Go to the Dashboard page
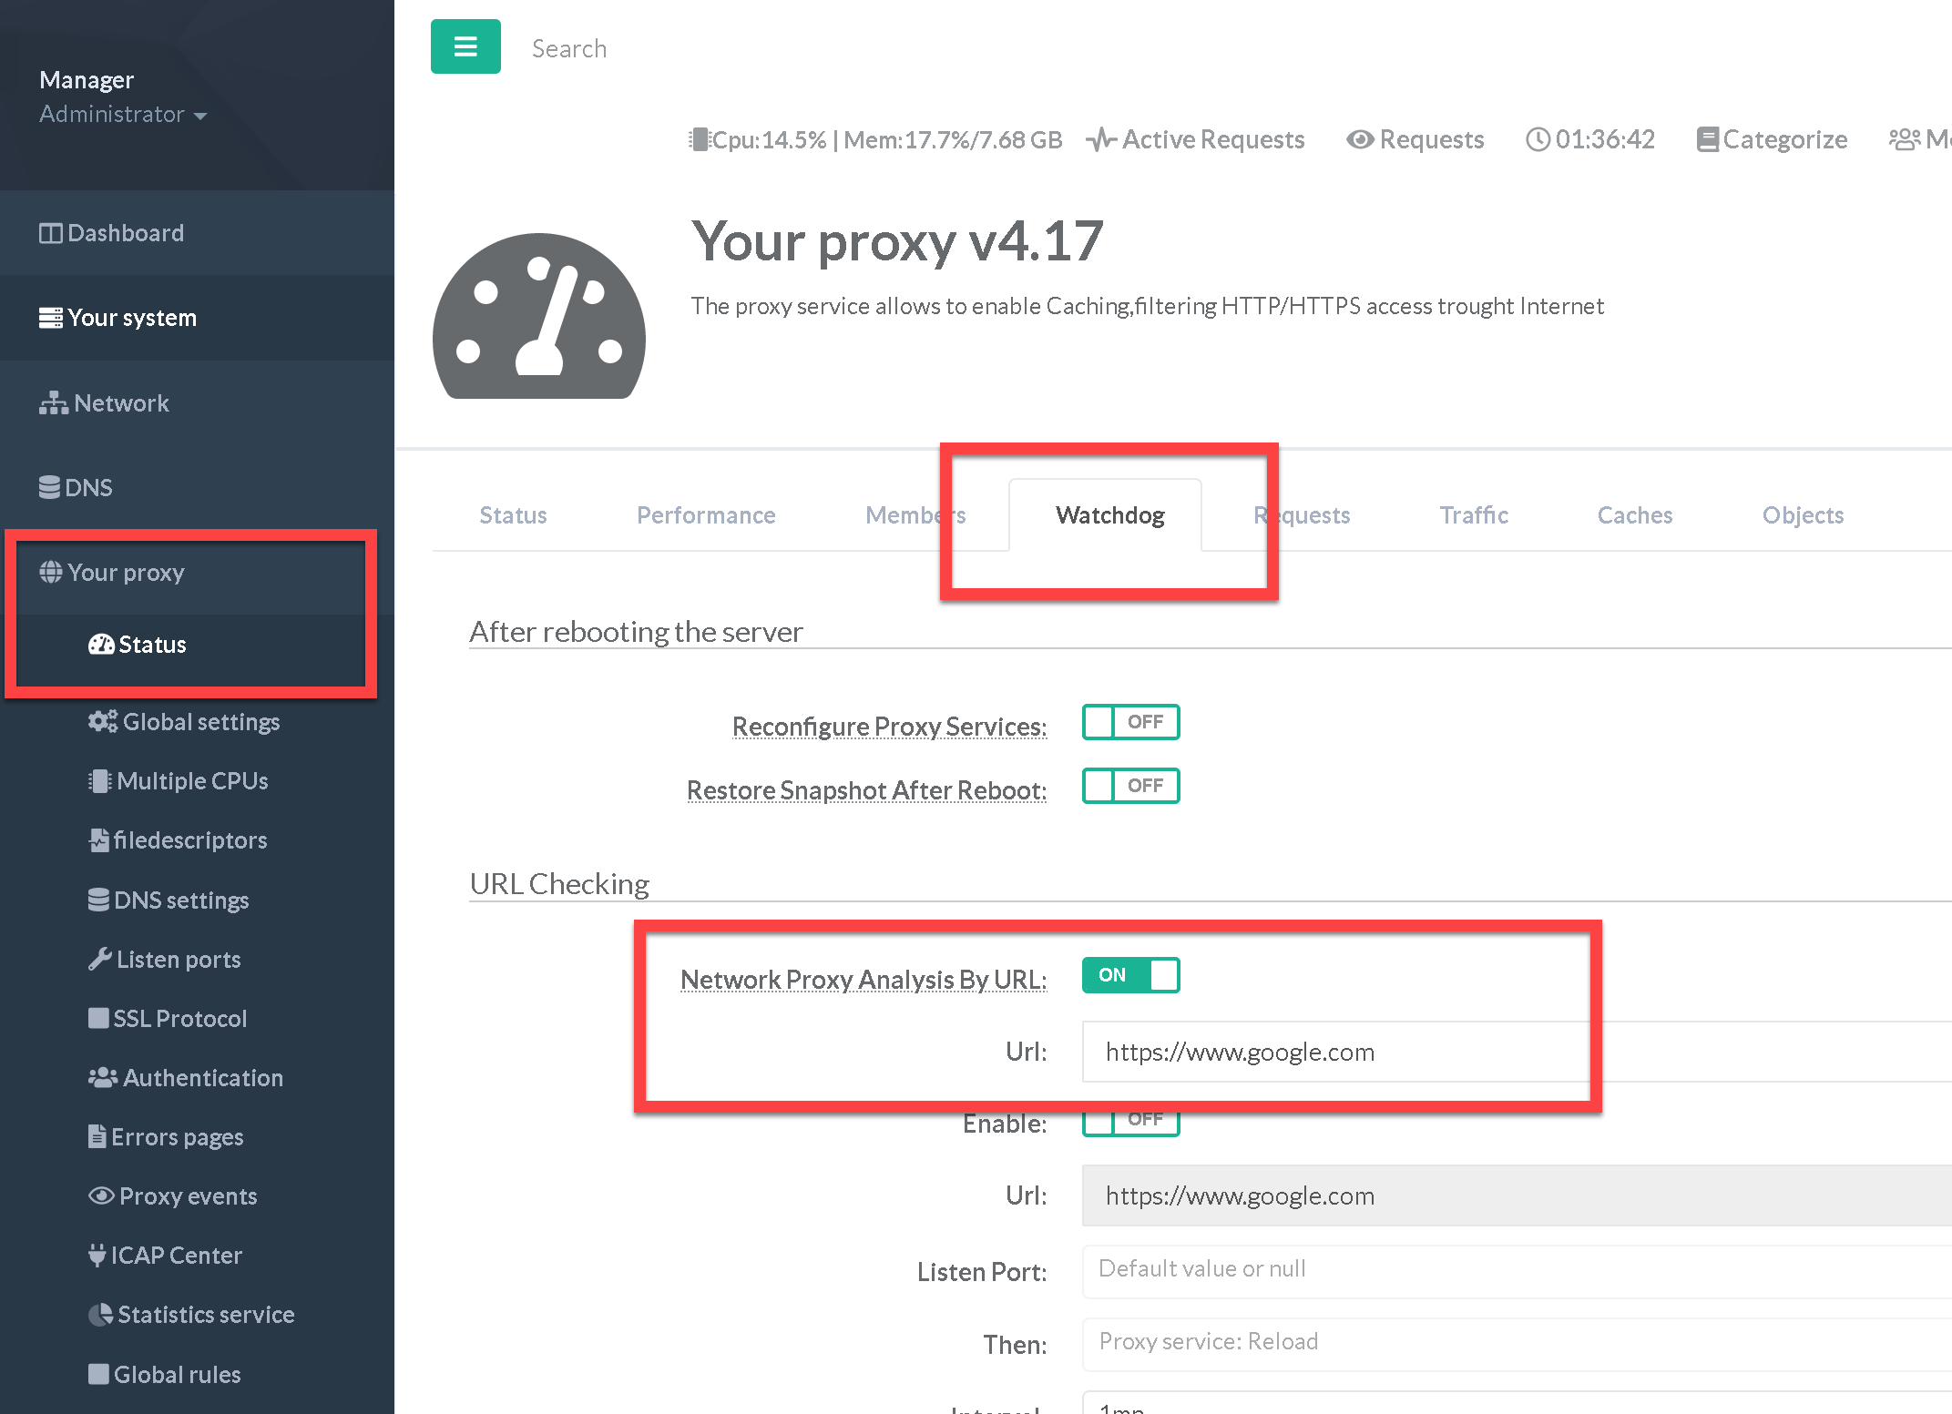Viewport: 1952px width, 1414px height. [125, 233]
